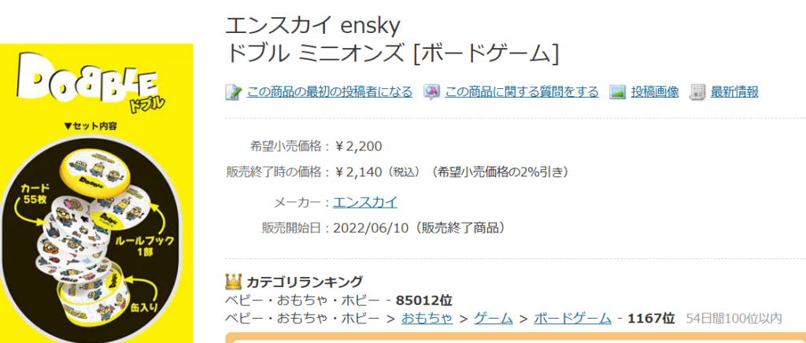Click the ¥2,140 end-of-sale price

tap(360, 171)
